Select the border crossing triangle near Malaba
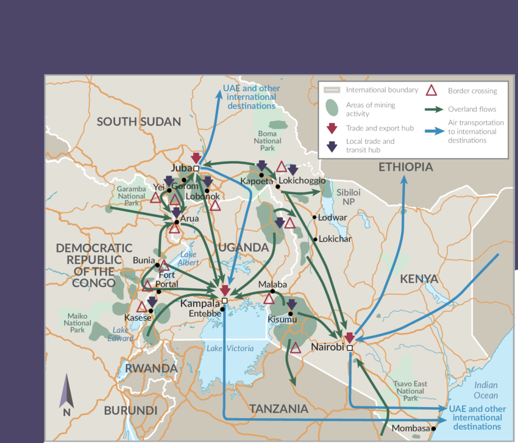 click(269, 299)
